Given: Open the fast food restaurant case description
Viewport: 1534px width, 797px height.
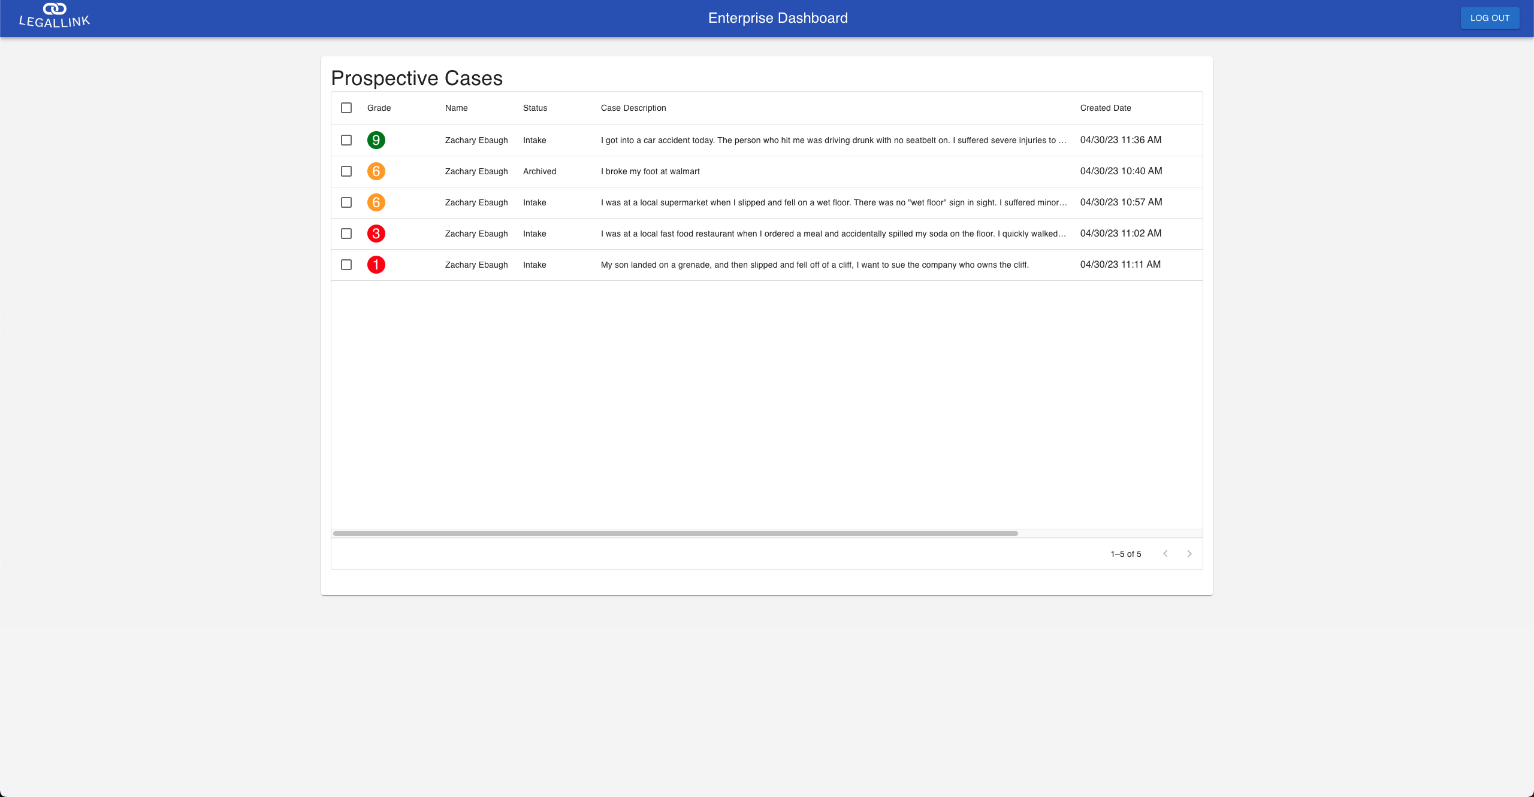Looking at the screenshot, I should pos(833,234).
